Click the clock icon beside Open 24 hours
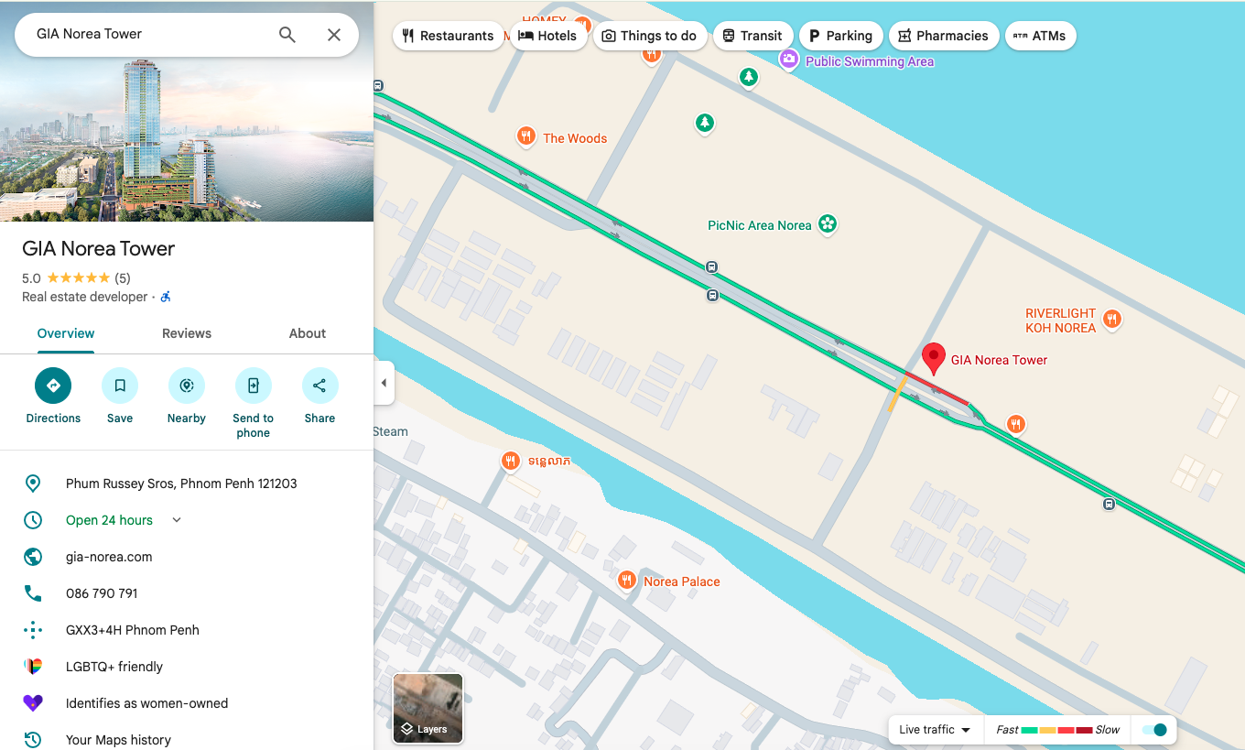The height and width of the screenshot is (750, 1245). (x=33, y=520)
